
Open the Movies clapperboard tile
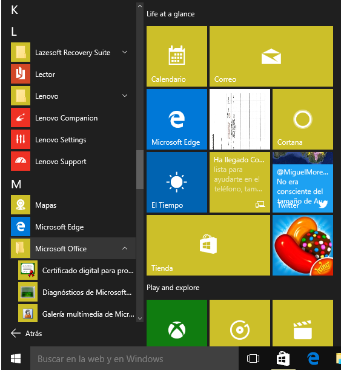[303, 323]
